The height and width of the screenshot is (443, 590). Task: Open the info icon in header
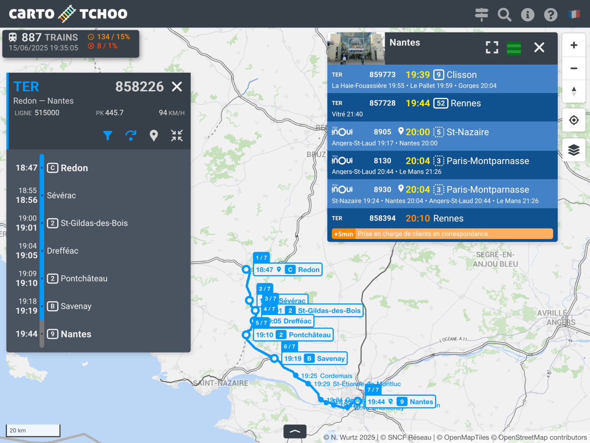pyautogui.click(x=527, y=15)
